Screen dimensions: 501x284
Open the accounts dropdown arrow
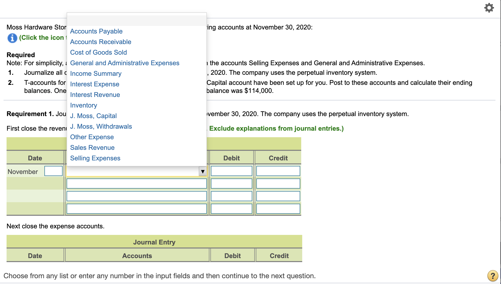[203, 171]
